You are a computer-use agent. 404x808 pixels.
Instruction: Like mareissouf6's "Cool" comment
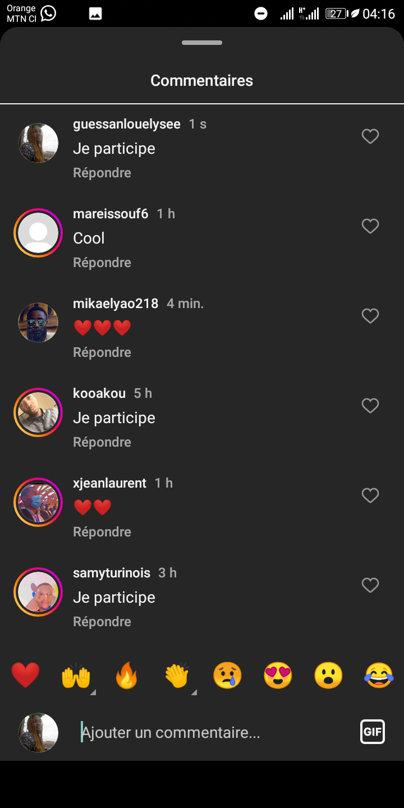coord(370,226)
